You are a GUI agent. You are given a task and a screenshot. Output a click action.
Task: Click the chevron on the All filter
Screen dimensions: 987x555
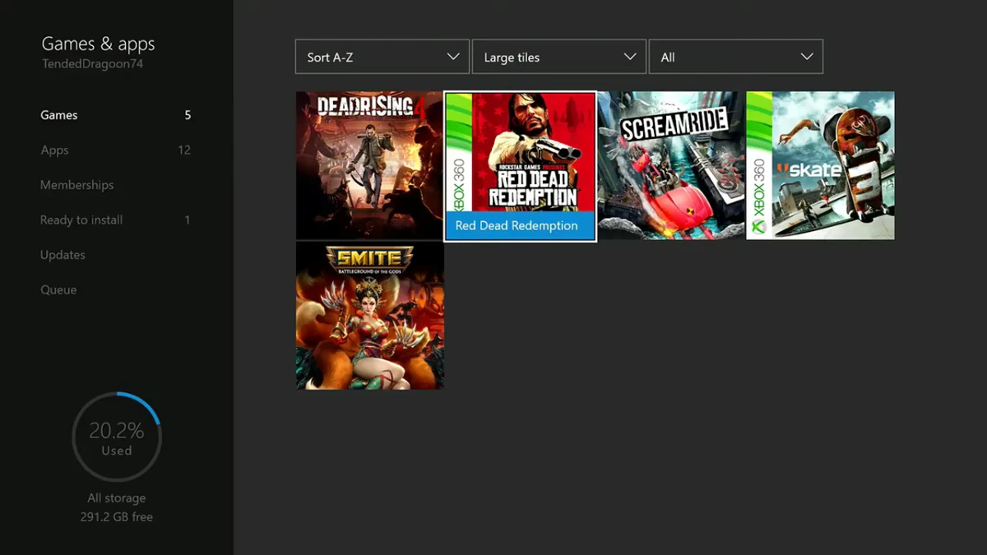(807, 57)
